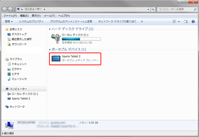The image size is (199, 137).
Task: Select ネットワーク in the navigation pane
Action: [17, 107]
